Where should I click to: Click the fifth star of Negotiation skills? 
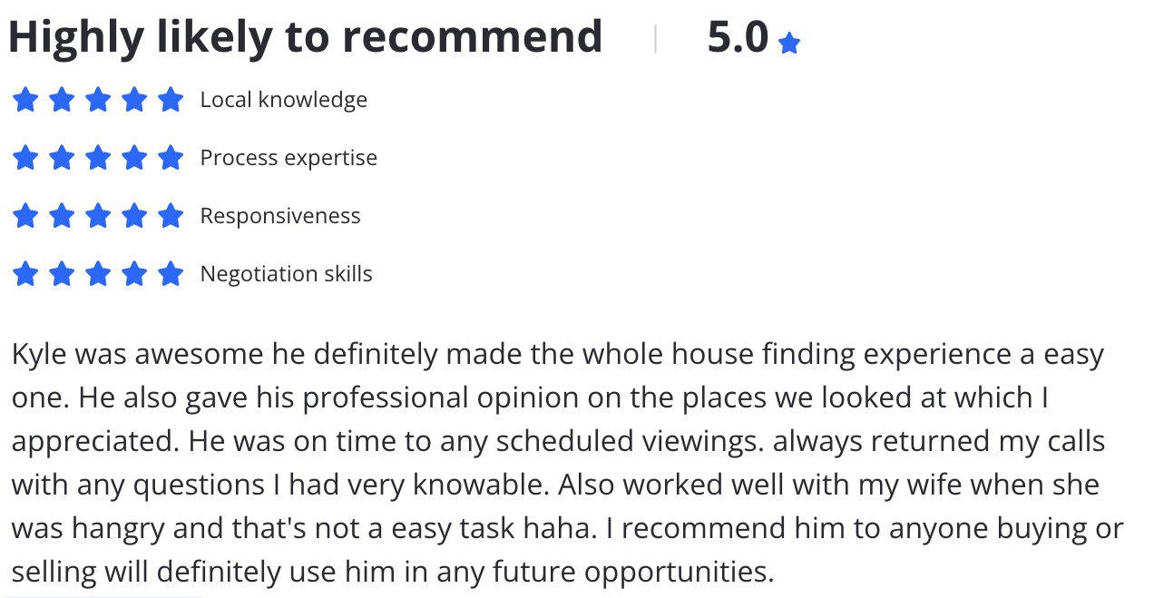point(171,274)
